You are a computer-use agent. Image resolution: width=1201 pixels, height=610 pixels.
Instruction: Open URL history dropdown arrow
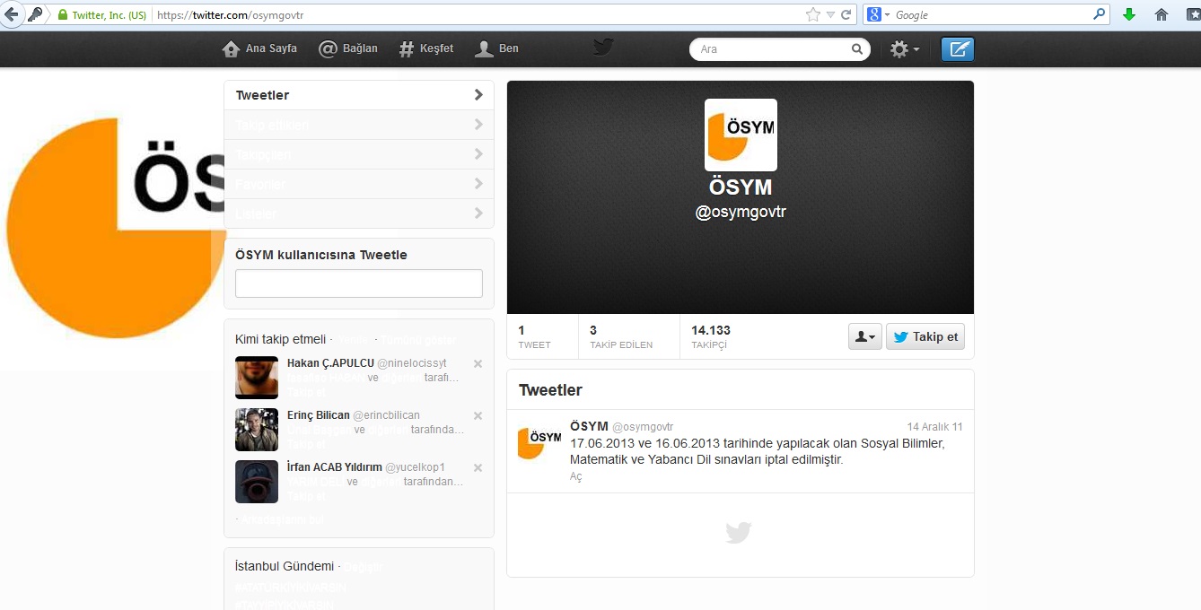tap(830, 15)
